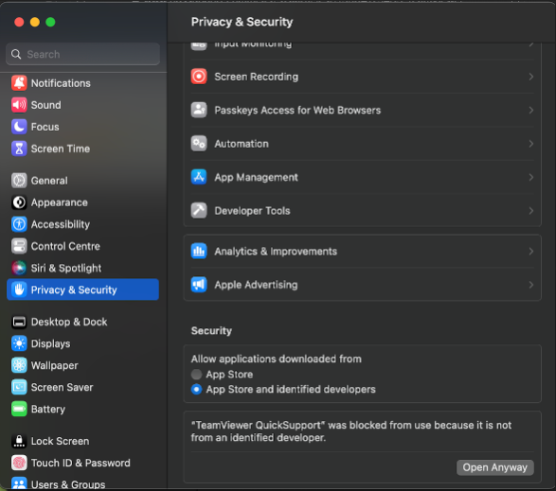Click the Developer Tools hammer icon

pyautogui.click(x=199, y=210)
